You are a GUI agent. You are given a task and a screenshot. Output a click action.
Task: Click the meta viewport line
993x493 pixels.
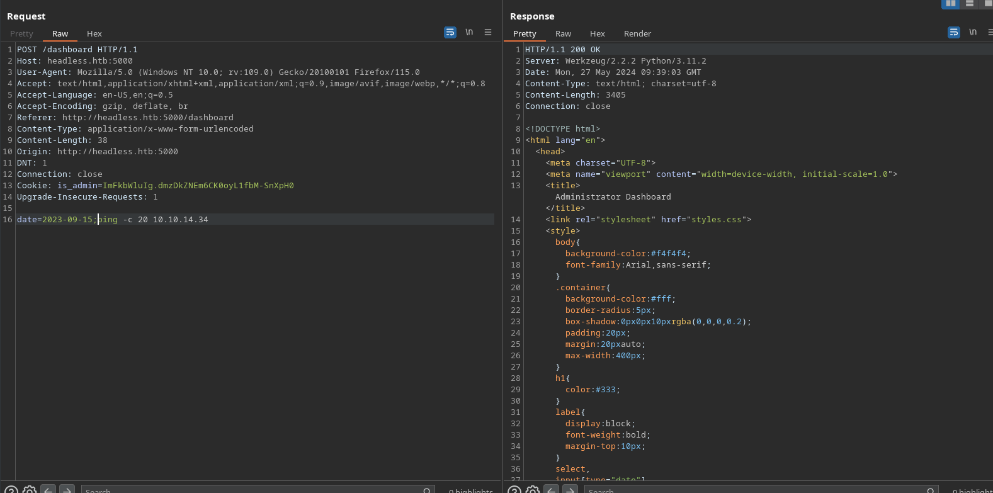click(x=722, y=174)
